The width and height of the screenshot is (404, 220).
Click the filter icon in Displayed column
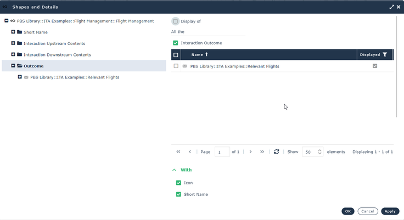coord(385,55)
